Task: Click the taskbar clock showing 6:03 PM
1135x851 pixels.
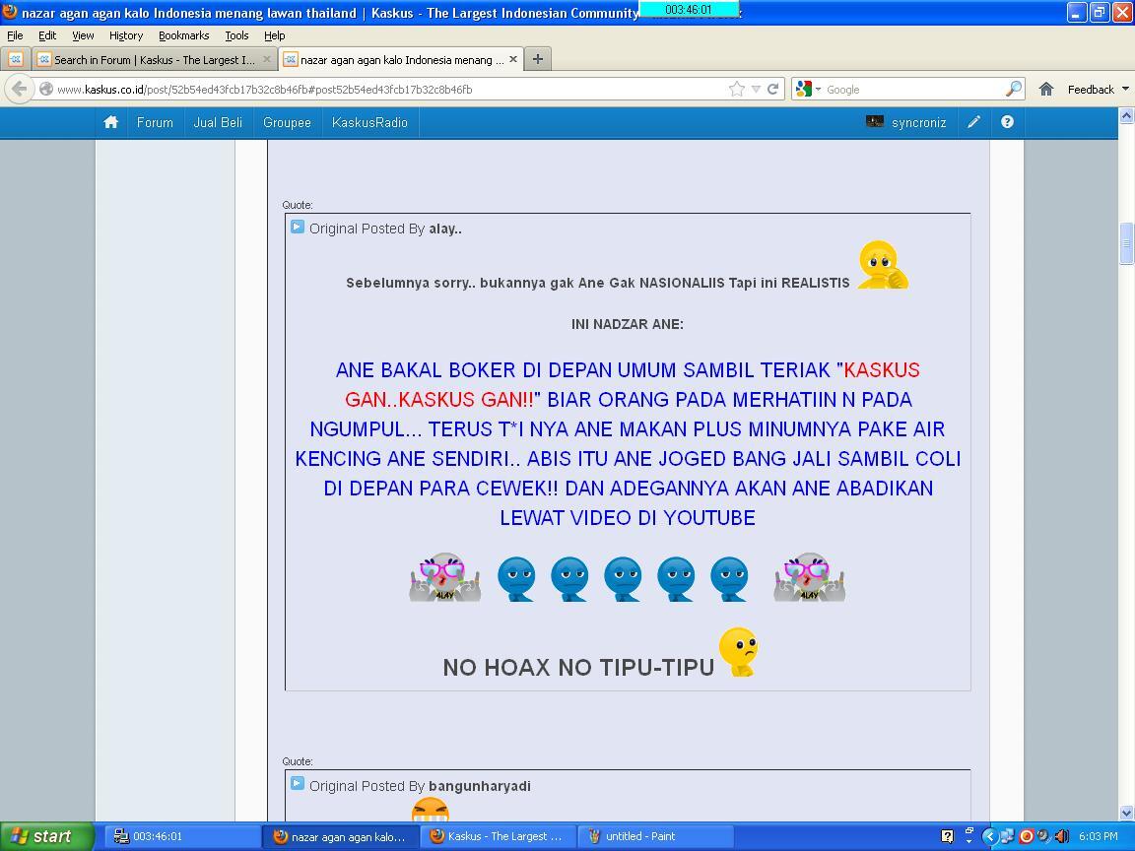Action: click(1099, 836)
